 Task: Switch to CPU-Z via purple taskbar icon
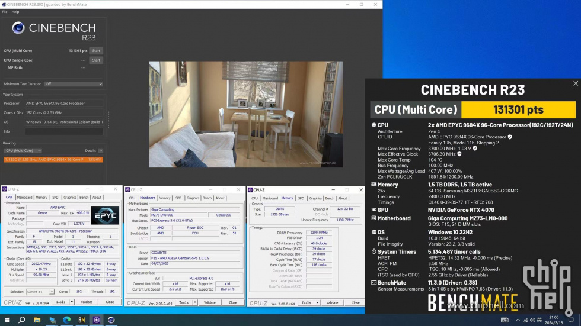tap(96, 319)
